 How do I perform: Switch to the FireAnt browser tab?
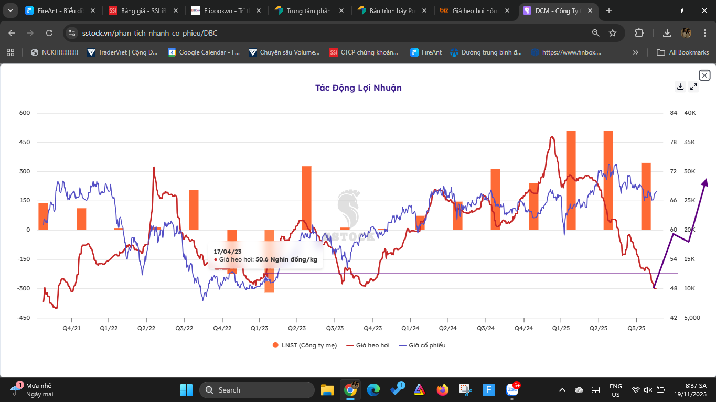[58, 10]
